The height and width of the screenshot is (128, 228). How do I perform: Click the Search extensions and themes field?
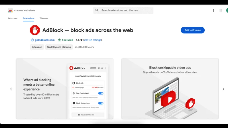125,10
